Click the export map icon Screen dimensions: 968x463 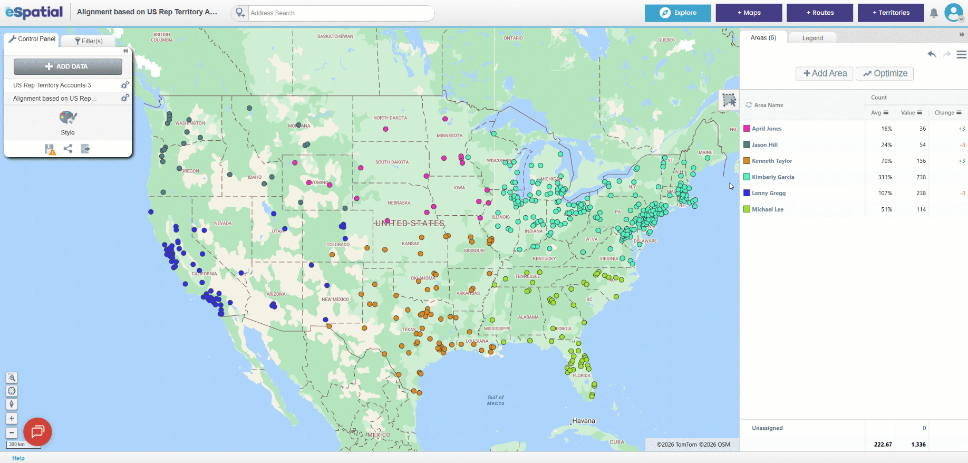pos(85,149)
